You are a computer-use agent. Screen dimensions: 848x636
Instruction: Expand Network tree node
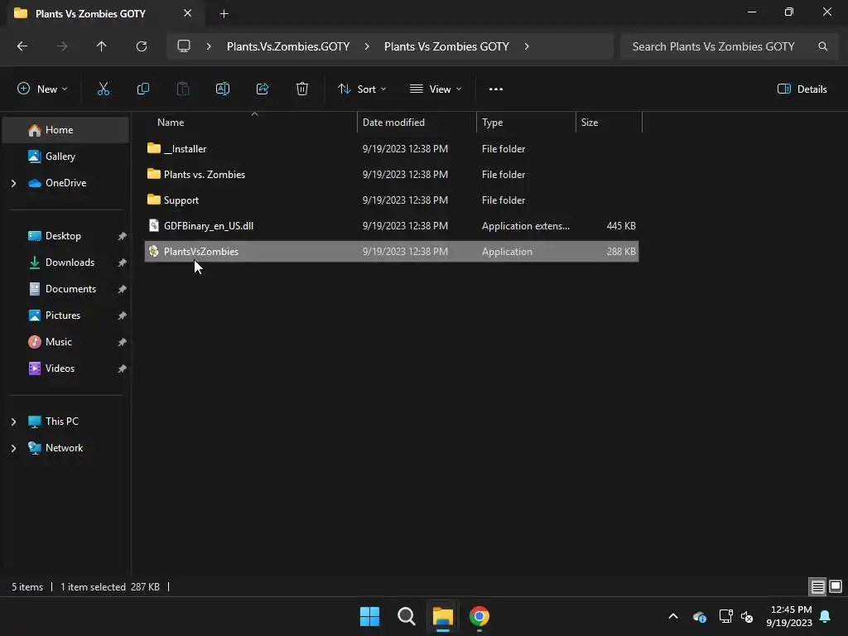pos(13,448)
